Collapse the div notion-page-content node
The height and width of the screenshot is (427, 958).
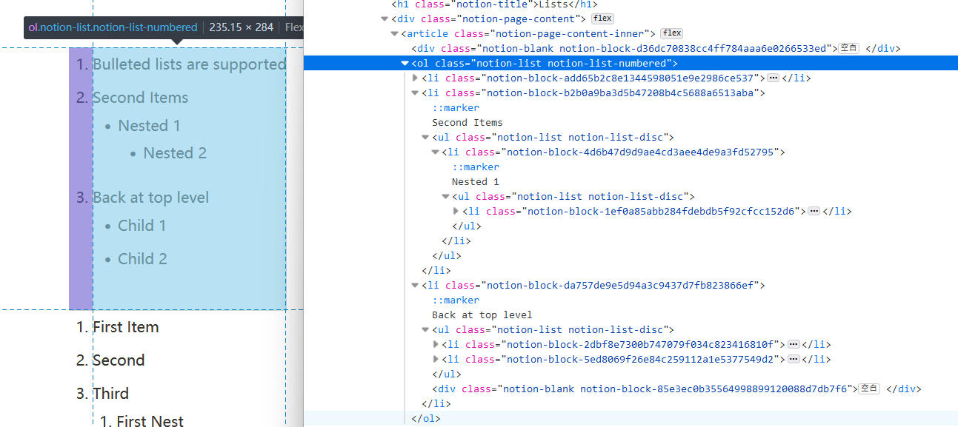385,19
